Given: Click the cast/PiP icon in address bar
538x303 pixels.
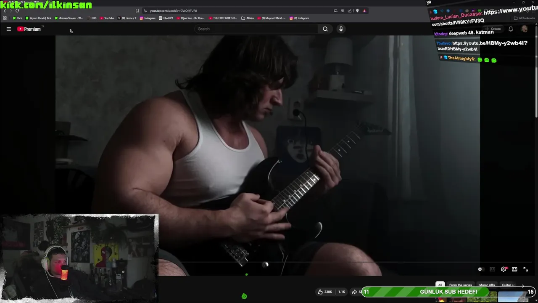Looking at the screenshot, I should (x=335, y=11).
